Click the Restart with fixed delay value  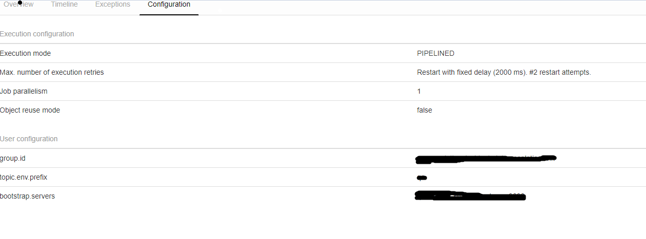(504, 72)
